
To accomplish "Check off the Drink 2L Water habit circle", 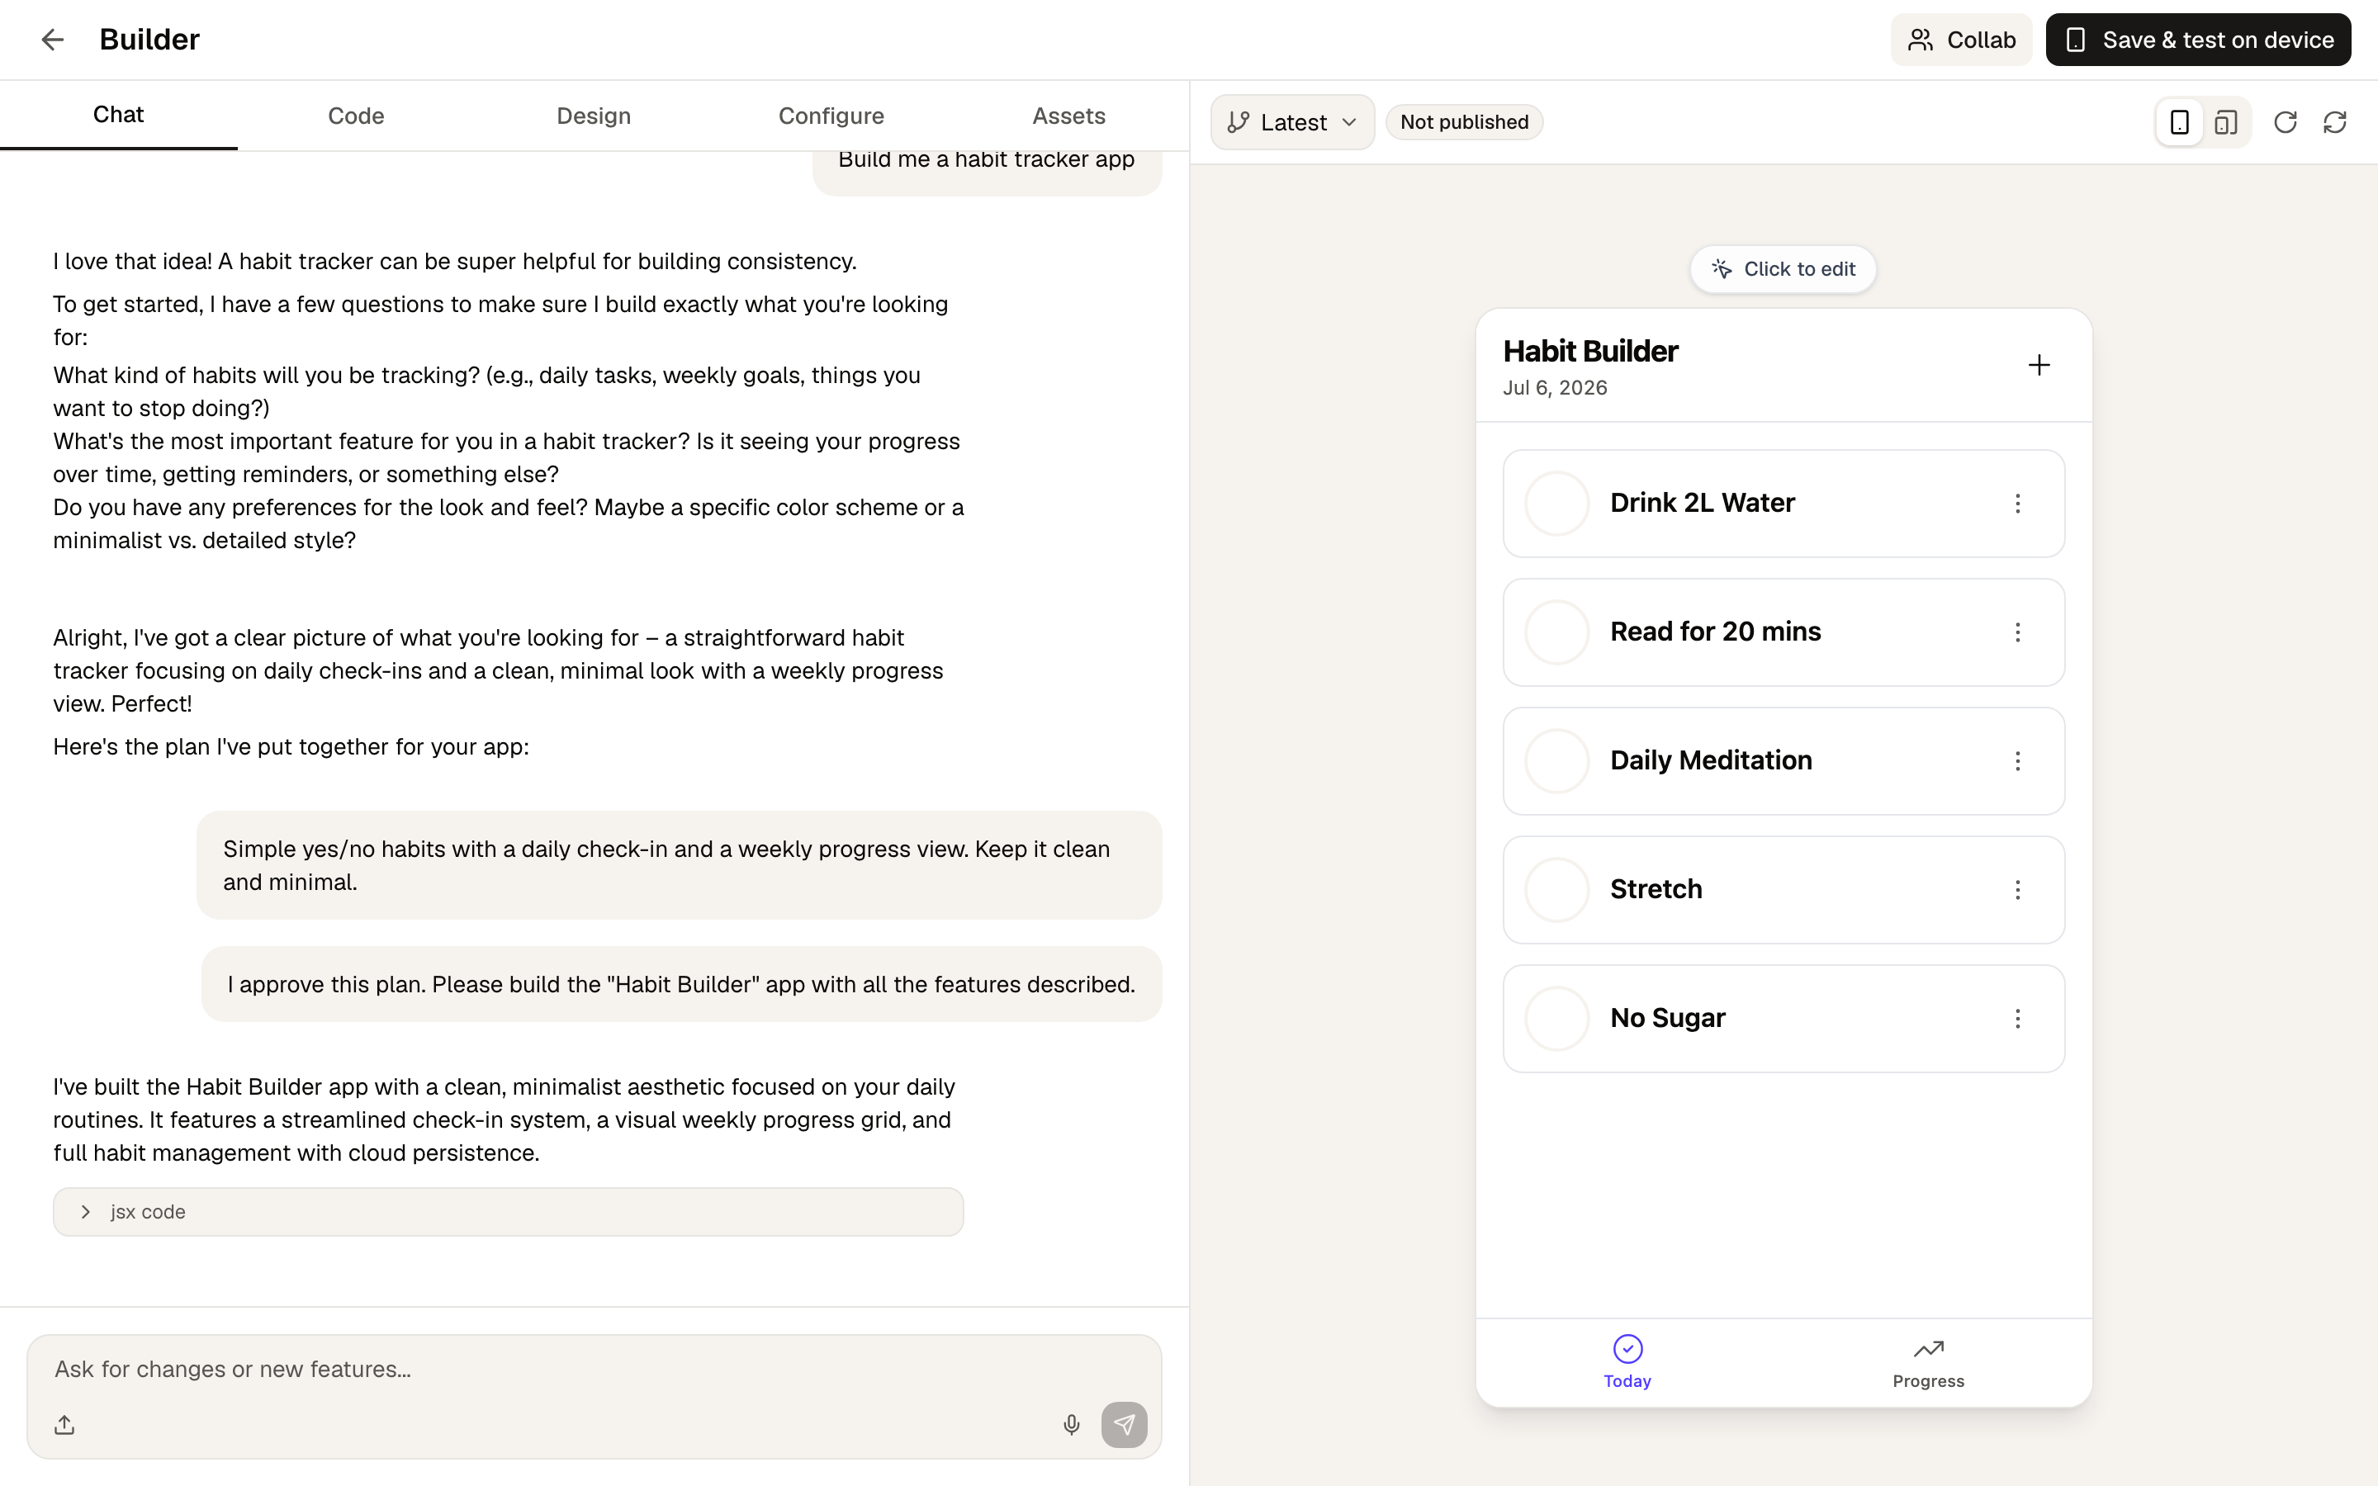I will pyautogui.click(x=1556, y=504).
